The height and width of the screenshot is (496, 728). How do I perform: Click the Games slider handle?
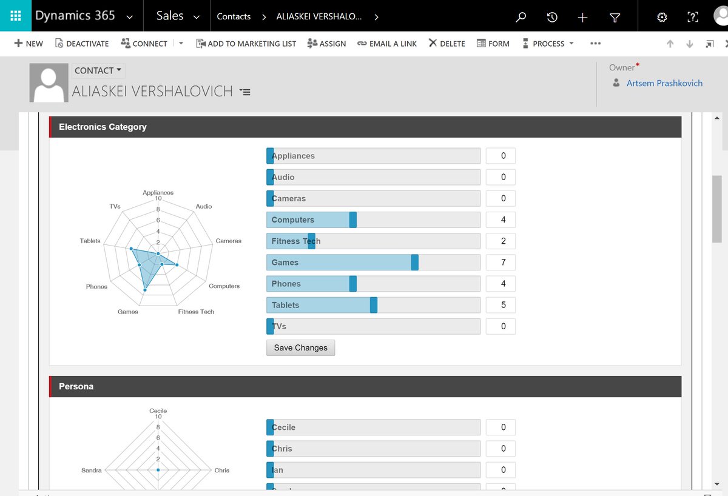pyautogui.click(x=415, y=262)
